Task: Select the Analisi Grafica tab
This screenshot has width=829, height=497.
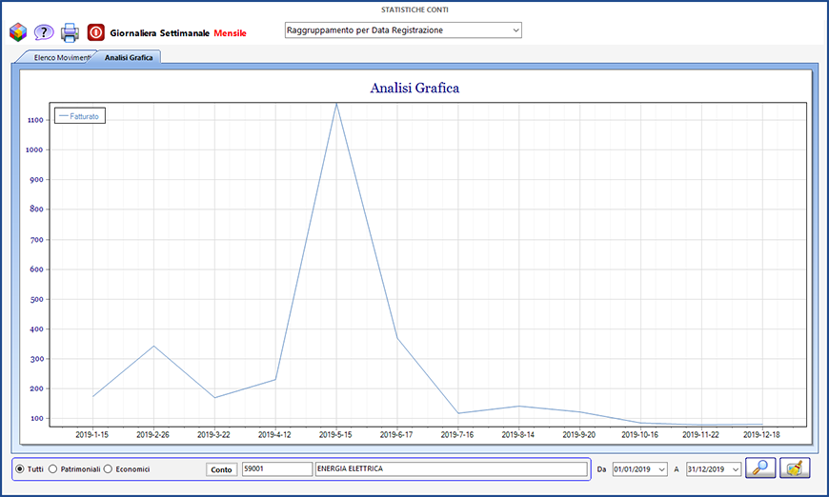Action: (130, 58)
